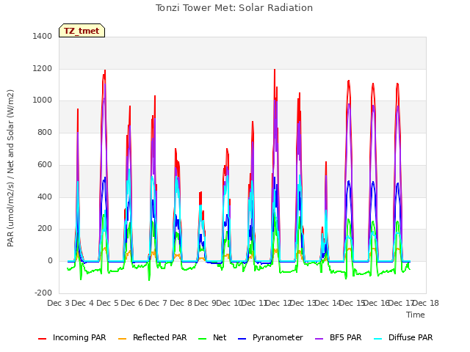
Task: Click the Dec 18 x-axis tick label
Action: click(426, 303)
